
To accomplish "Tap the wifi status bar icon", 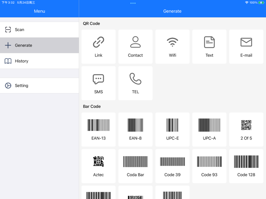I will 247,3.
